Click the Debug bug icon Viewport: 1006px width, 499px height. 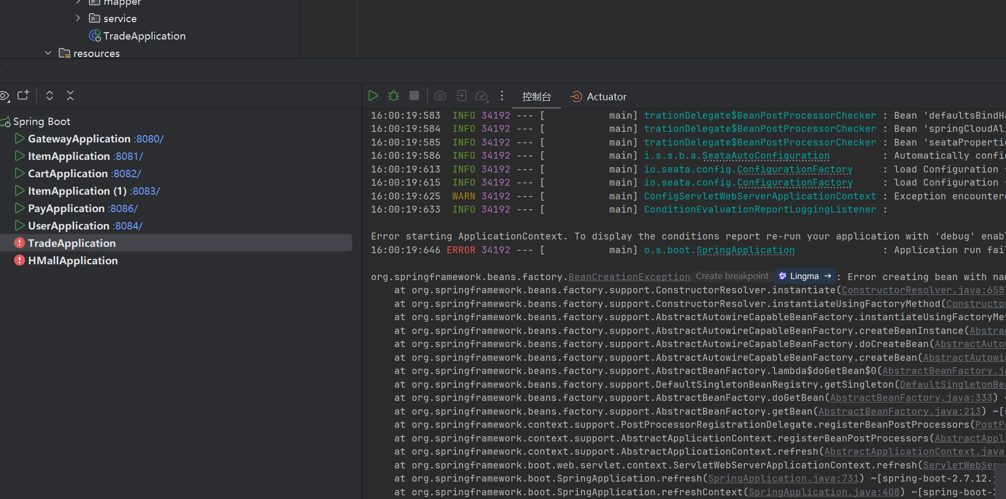[394, 95]
